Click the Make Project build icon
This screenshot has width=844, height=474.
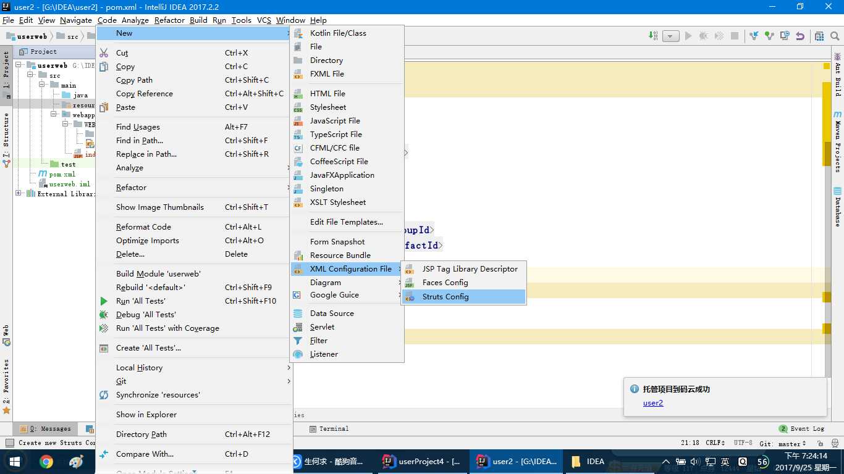tap(653, 36)
